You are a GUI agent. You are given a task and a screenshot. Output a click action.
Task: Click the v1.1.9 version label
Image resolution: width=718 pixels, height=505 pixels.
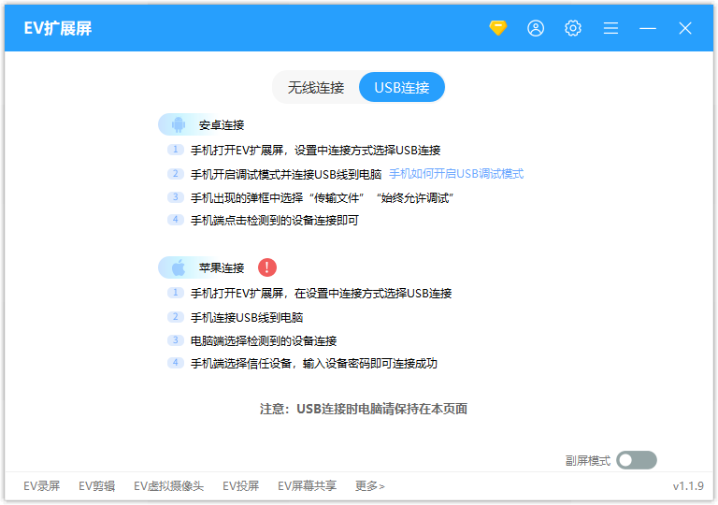(x=688, y=485)
